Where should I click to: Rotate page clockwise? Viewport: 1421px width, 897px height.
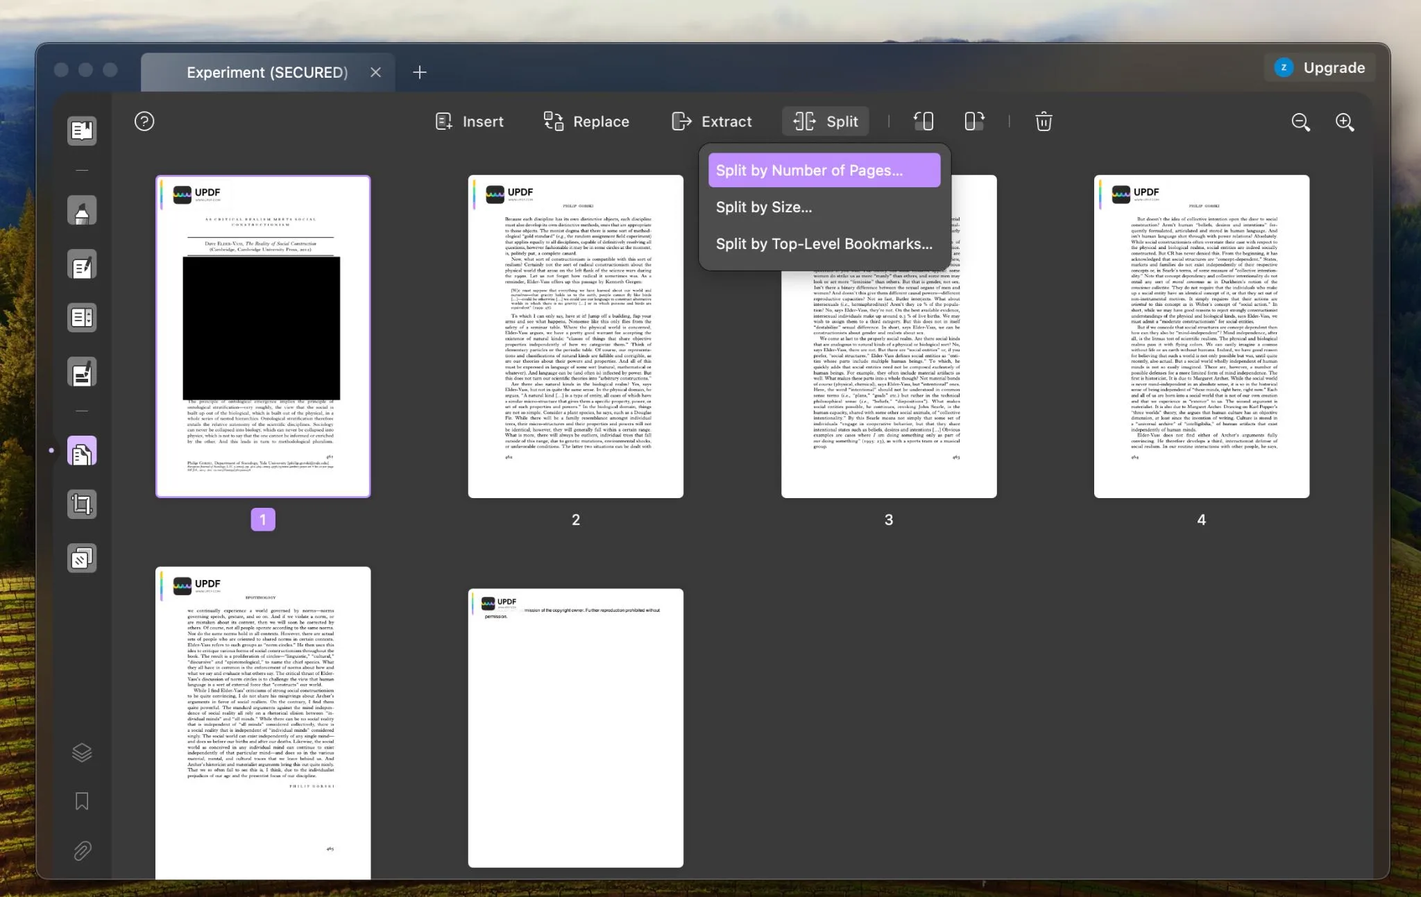click(974, 121)
